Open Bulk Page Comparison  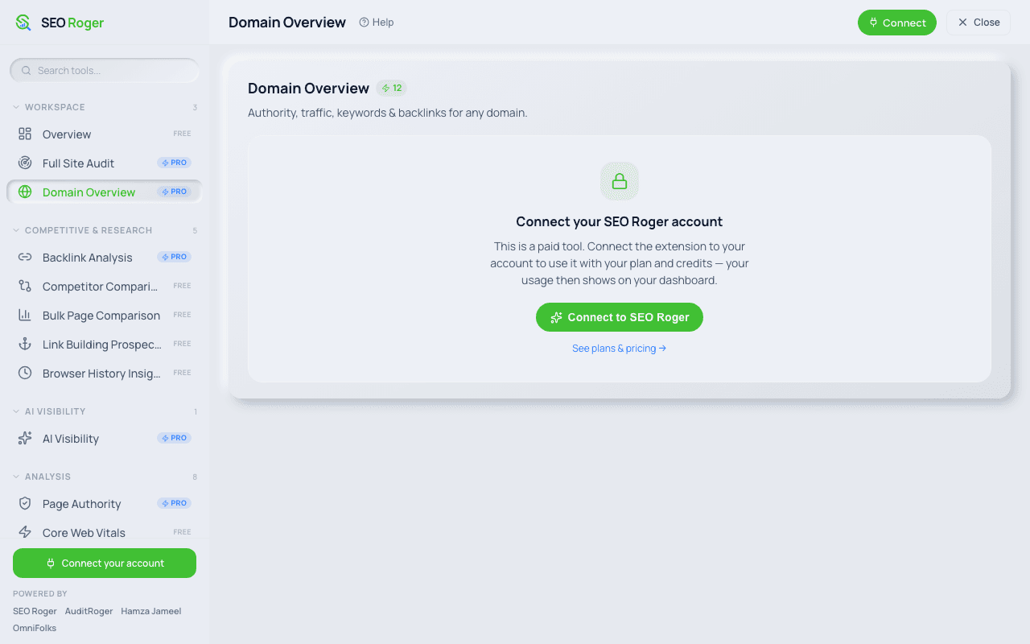pyautogui.click(x=105, y=315)
